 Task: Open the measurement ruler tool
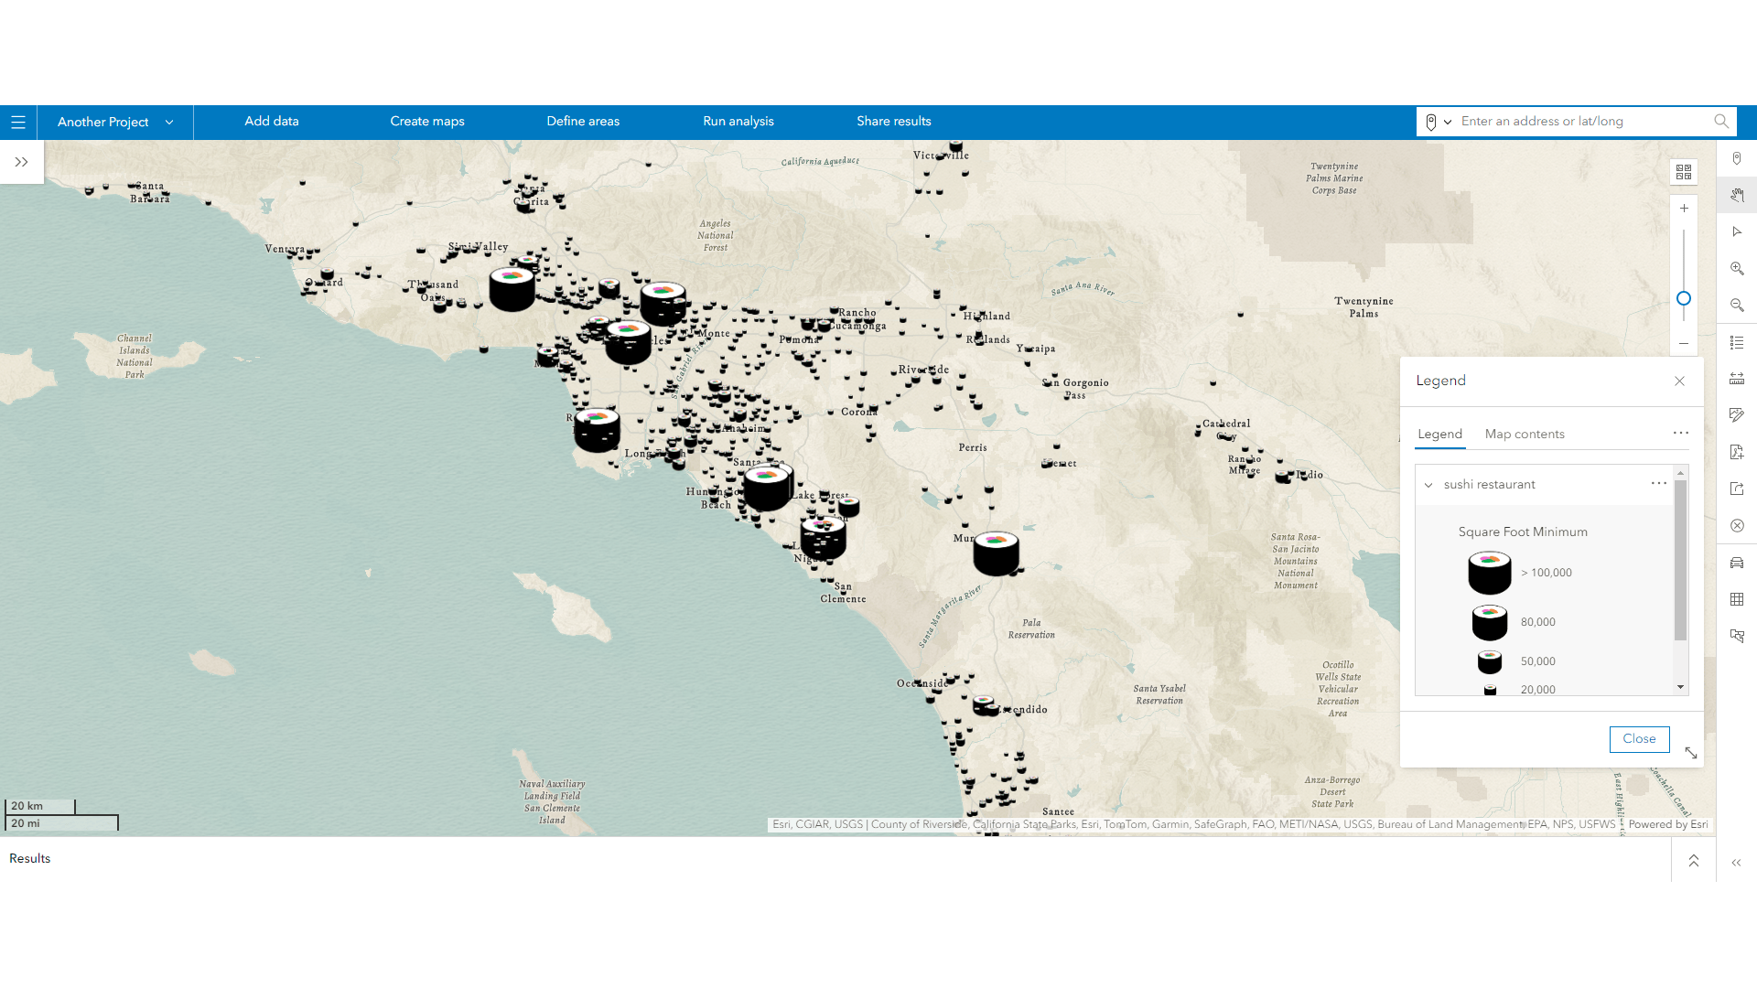pyautogui.click(x=1737, y=378)
